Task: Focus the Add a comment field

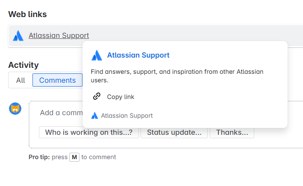Action: point(61,113)
